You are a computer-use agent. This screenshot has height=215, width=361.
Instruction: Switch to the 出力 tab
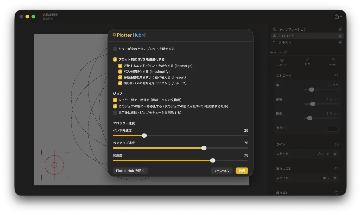point(307,62)
